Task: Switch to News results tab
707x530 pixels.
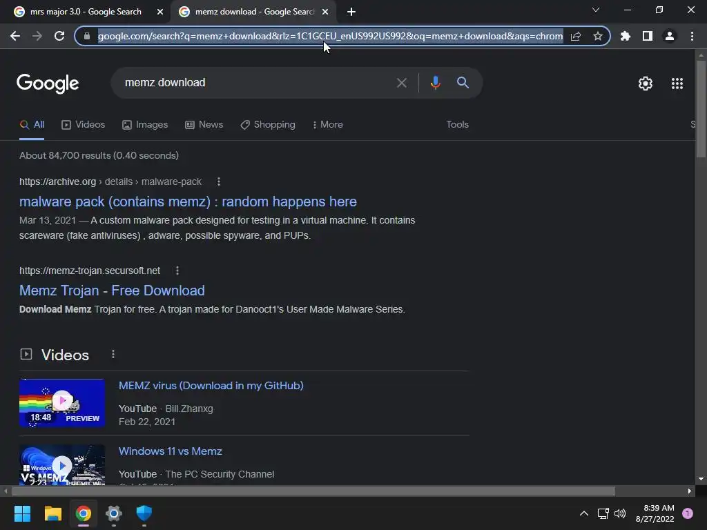Action: [204, 124]
